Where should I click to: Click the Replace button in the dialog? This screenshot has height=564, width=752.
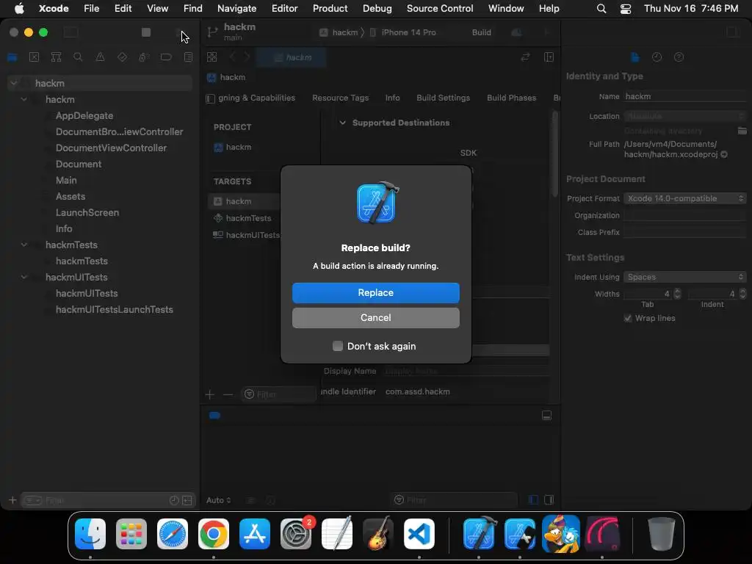pyautogui.click(x=375, y=292)
